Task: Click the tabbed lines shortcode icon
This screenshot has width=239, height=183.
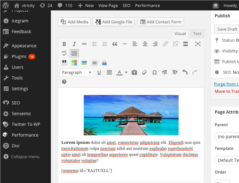Action: click(x=95, y=62)
